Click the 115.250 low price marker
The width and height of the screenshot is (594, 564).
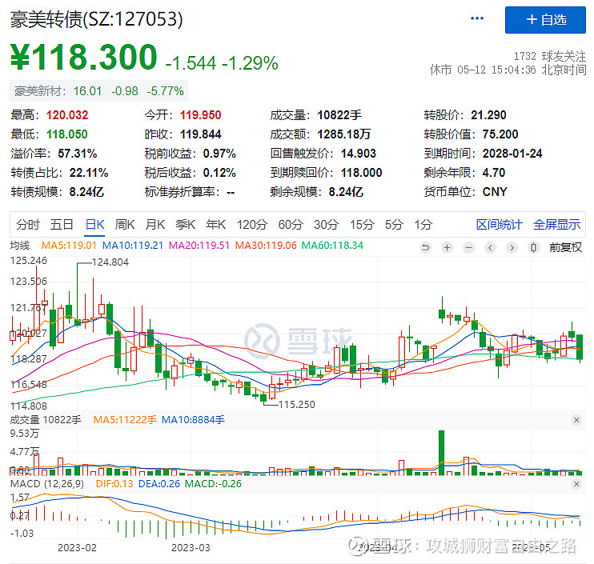tap(297, 404)
